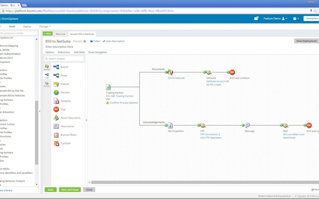Open FTP Connection 2 link
The image size is (319, 199).
pyautogui.click(x=210, y=134)
